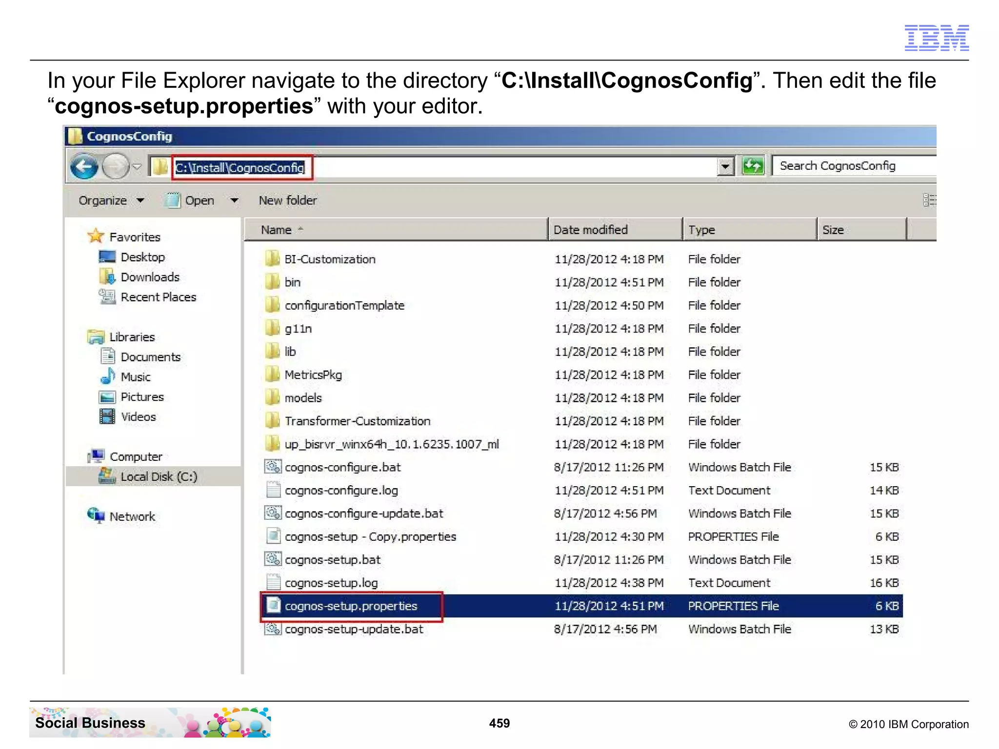The height and width of the screenshot is (749, 999).
Task: Click the configurationTemplate folder icon
Action: [272, 305]
